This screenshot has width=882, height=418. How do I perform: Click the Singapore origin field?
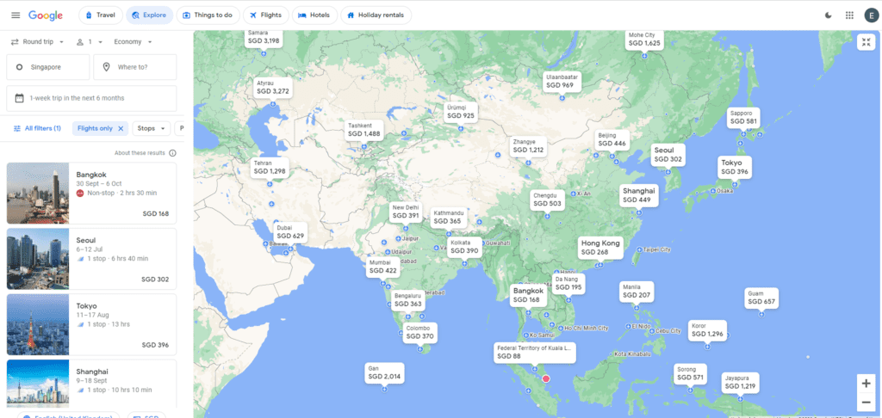point(48,67)
